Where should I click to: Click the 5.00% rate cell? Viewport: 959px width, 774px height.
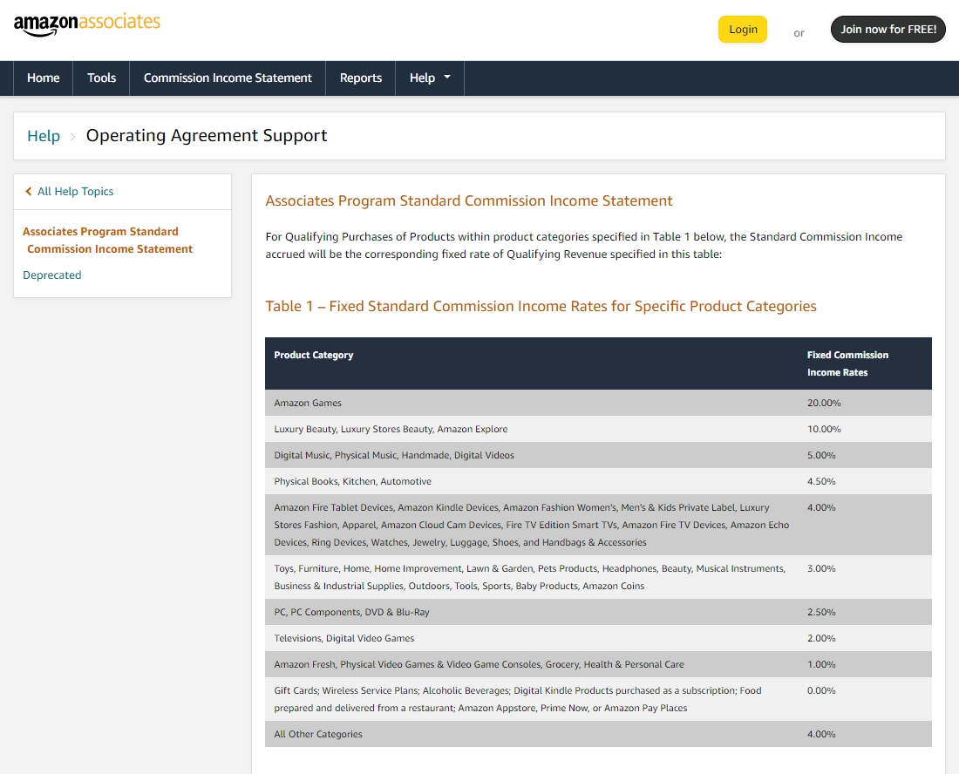[821, 456]
